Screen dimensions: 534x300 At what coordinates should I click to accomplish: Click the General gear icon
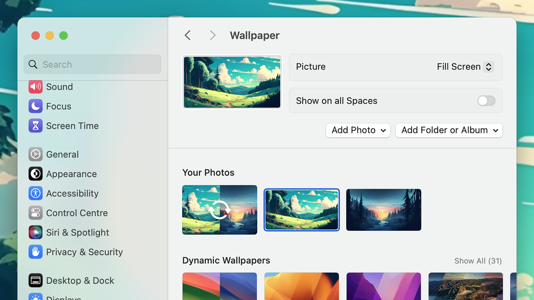(36, 154)
